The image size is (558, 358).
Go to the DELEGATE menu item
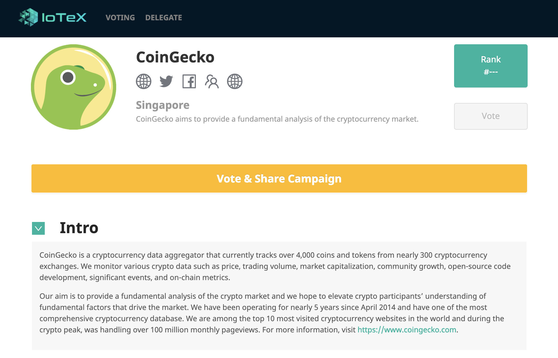tap(164, 18)
